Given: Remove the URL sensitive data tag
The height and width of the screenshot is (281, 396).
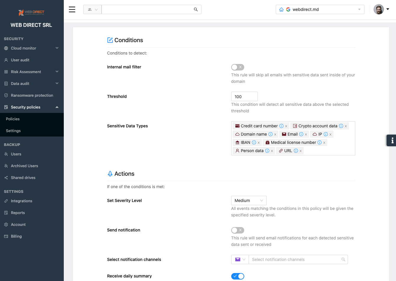Looking at the screenshot, I should coord(301,151).
